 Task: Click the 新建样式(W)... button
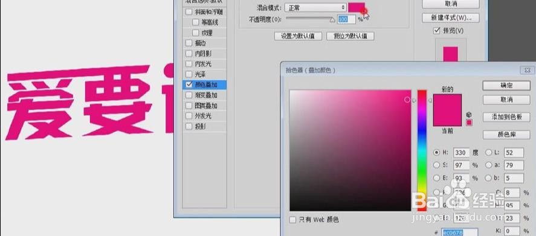pyautogui.click(x=450, y=18)
